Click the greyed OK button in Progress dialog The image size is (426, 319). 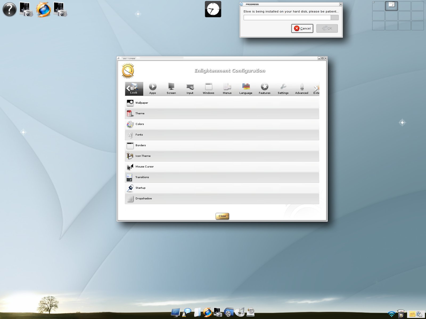coord(327,28)
